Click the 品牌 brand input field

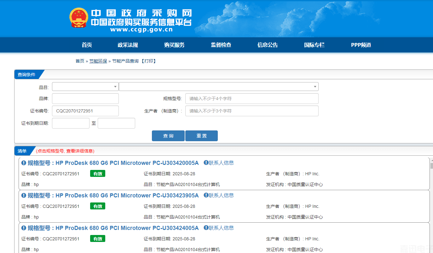tap(85, 99)
